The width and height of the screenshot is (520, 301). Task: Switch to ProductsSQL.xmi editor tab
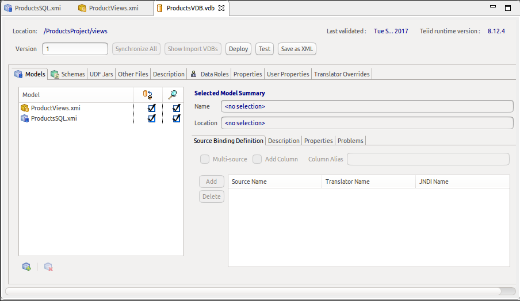pyautogui.click(x=32, y=8)
